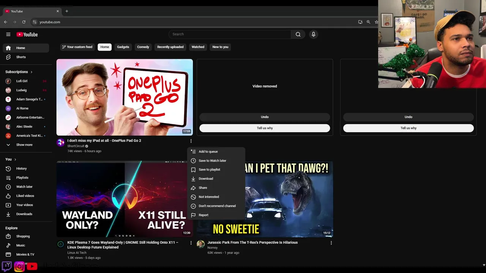Open the Alec Steele subscription channel
The image size is (486, 273).
(26, 126)
